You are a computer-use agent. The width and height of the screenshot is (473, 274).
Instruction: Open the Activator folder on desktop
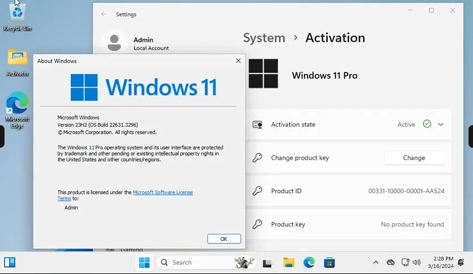click(x=17, y=63)
